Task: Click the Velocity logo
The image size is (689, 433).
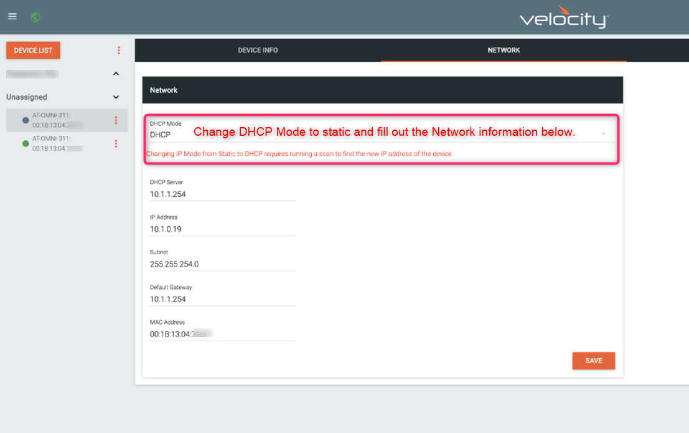Action: 564,17
